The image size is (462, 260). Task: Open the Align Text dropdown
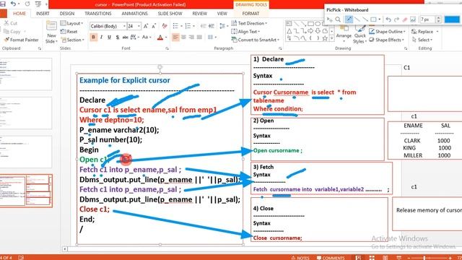(245, 31)
